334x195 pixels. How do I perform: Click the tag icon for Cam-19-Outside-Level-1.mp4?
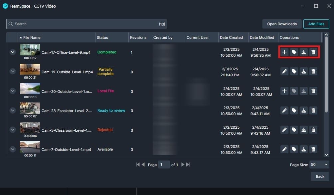tap(294, 72)
